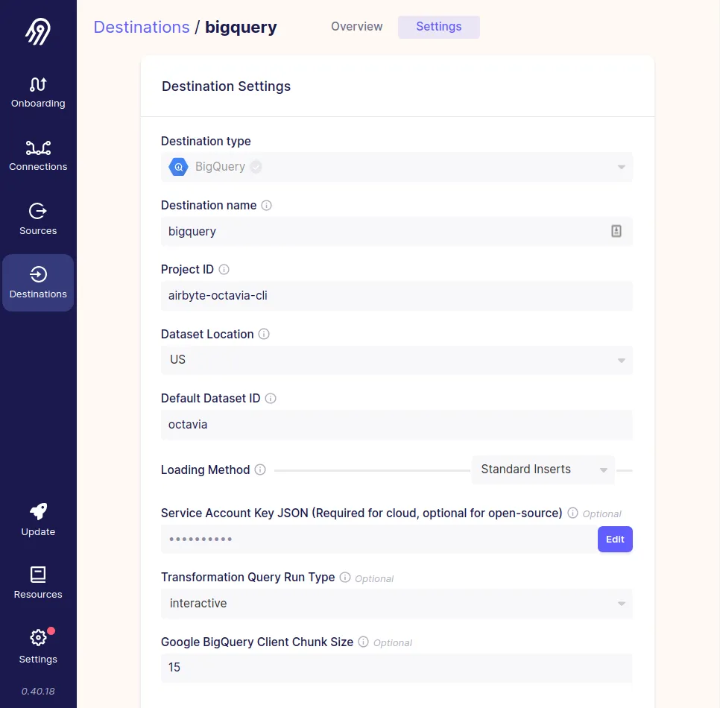Select Destinations in the sidebar
The image size is (720, 708).
tap(38, 283)
